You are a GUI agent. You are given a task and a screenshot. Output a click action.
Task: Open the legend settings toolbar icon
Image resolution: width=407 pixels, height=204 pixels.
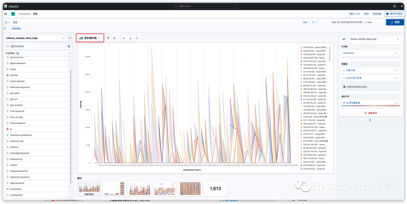[115, 38]
